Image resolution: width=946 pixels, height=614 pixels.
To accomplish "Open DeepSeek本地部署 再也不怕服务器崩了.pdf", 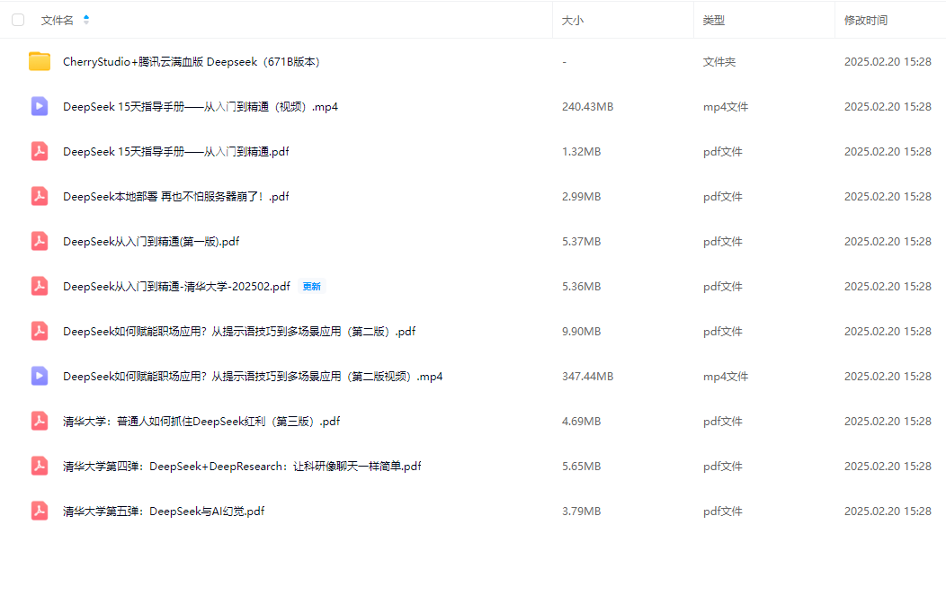I will pyautogui.click(x=176, y=197).
